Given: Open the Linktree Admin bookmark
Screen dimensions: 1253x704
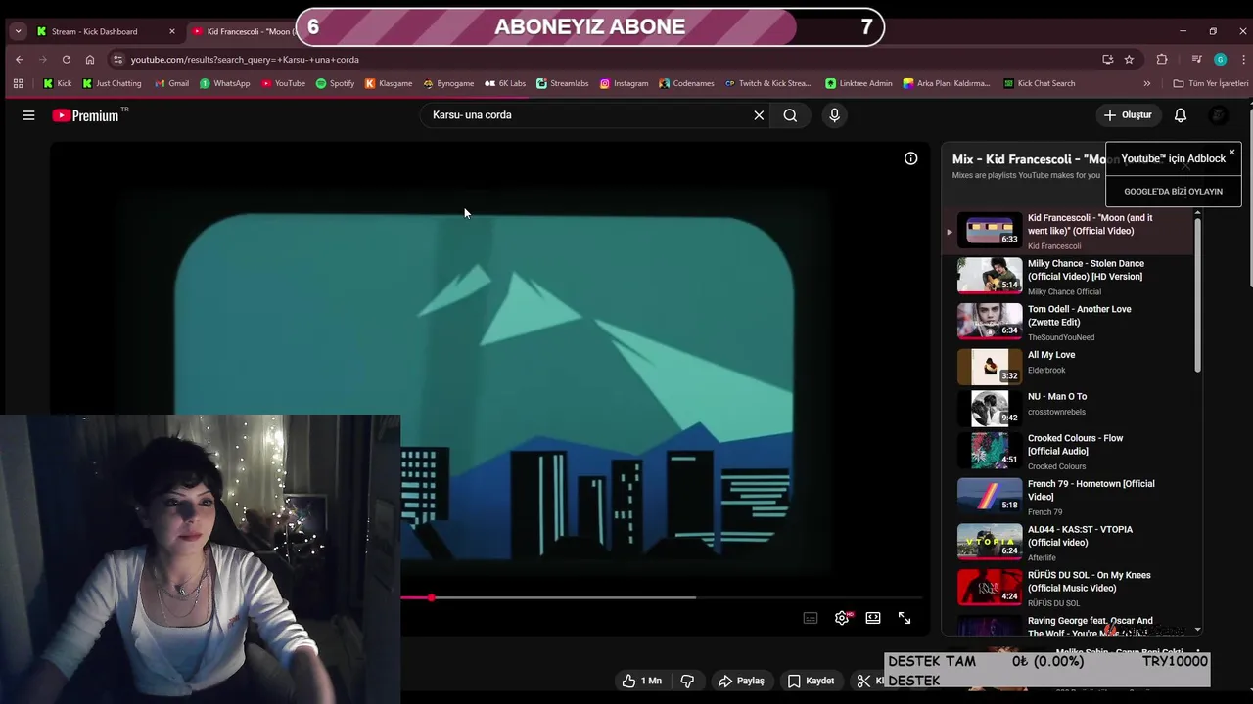Looking at the screenshot, I should tap(859, 83).
